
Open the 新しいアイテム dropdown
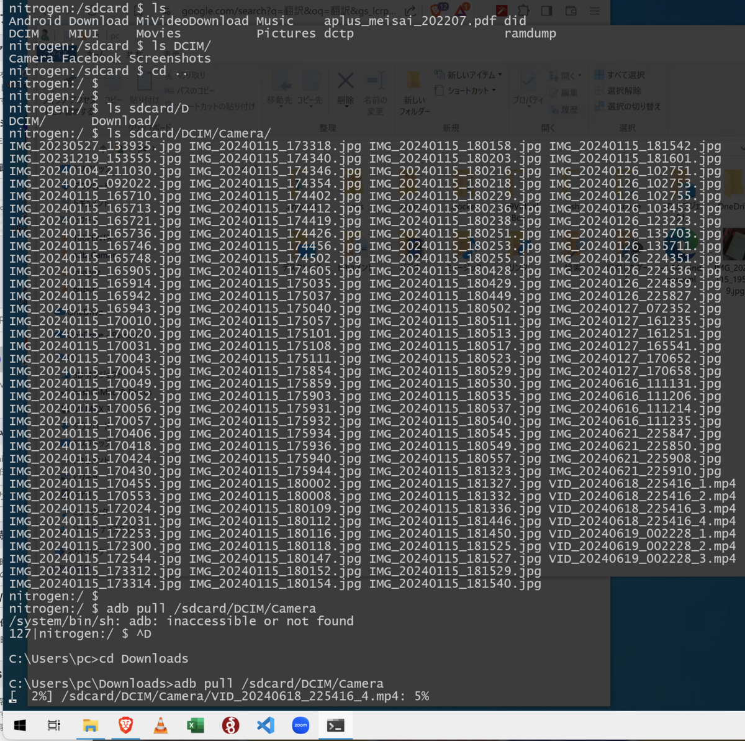coord(500,75)
